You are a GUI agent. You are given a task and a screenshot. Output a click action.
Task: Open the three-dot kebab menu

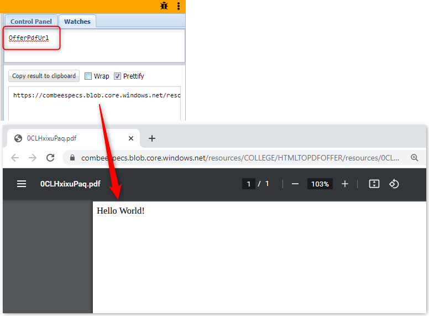point(178,6)
